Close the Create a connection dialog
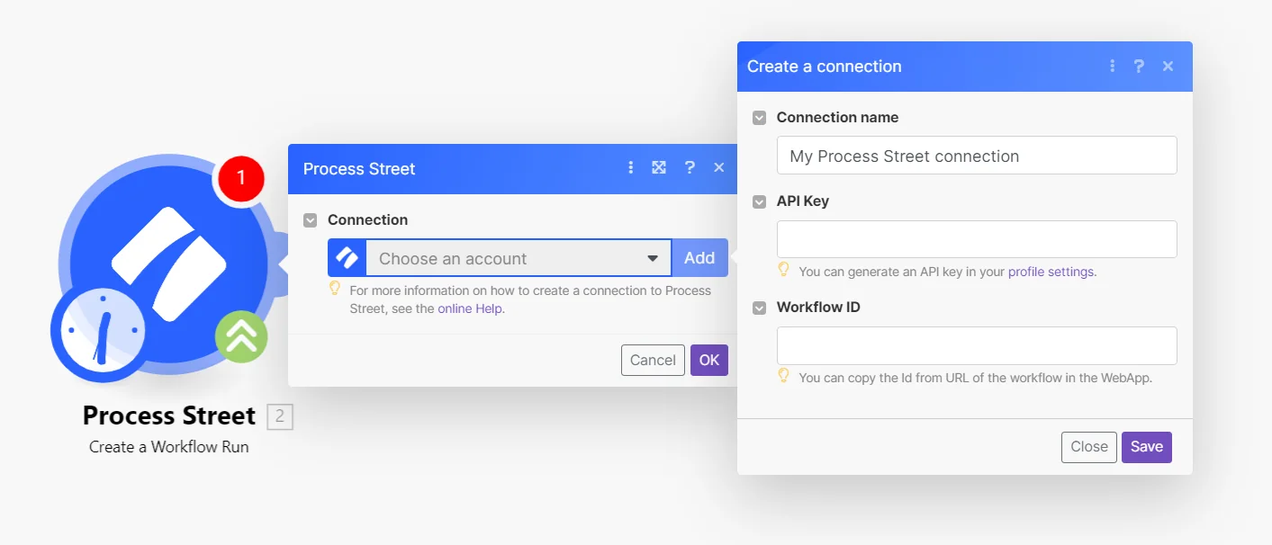The height and width of the screenshot is (545, 1272). click(x=1168, y=66)
